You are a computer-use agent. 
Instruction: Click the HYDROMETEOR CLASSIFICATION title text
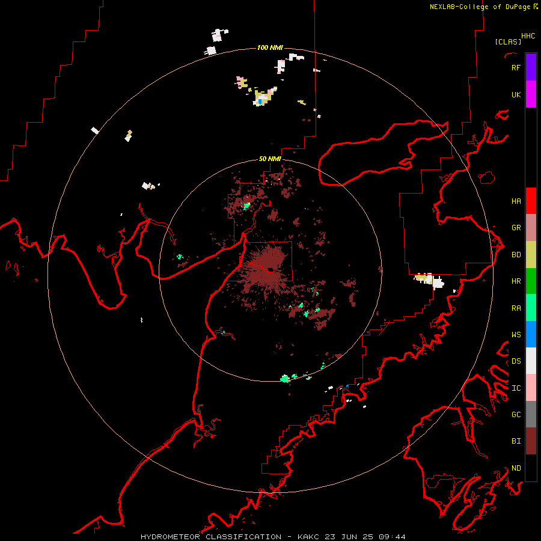tap(211, 537)
